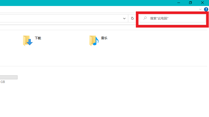Expand the ribbon with the chevron

click(200, 9)
